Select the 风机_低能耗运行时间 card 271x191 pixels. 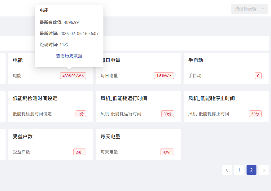click(x=123, y=99)
